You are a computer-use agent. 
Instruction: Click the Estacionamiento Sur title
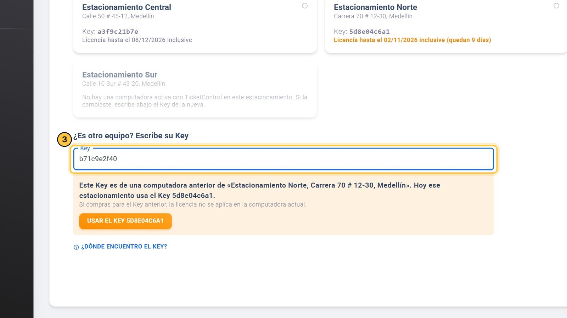tap(120, 75)
